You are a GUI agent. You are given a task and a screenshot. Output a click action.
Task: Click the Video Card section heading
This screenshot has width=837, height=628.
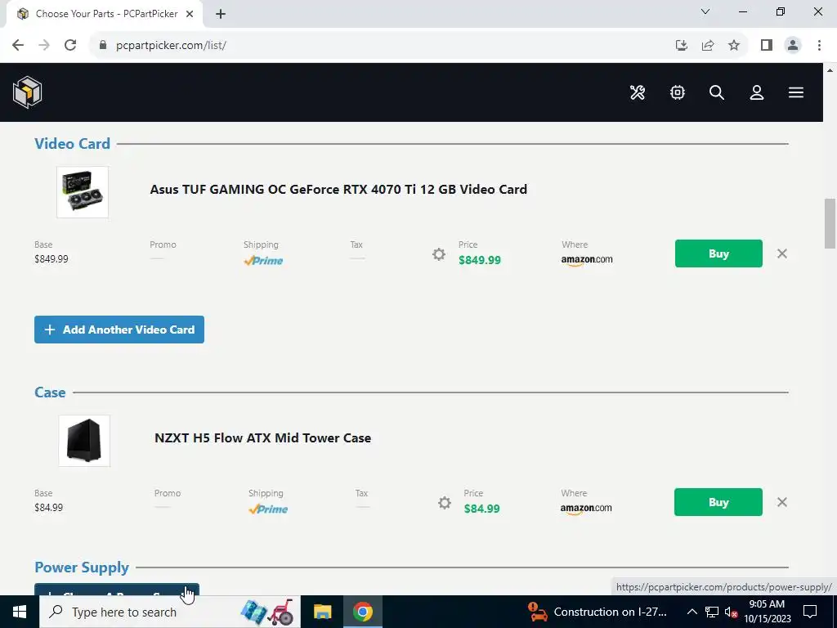click(72, 144)
